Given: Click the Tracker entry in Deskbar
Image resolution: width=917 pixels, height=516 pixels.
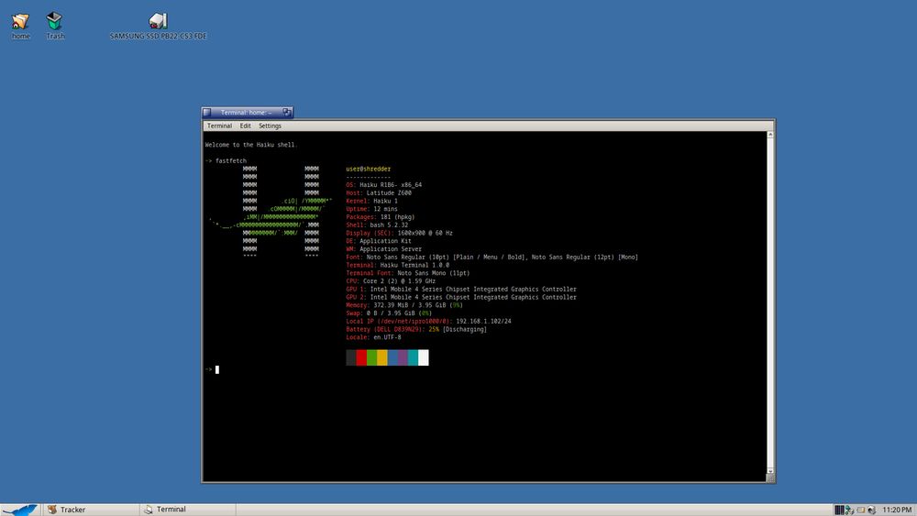Looking at the screenshot, I should tap(91, 510).
